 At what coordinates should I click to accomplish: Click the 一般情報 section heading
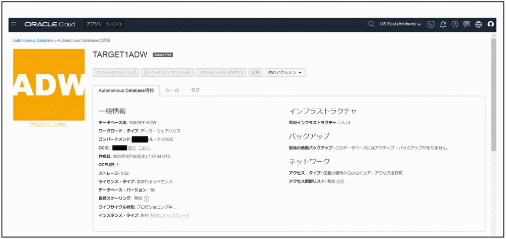pos(112,111)
